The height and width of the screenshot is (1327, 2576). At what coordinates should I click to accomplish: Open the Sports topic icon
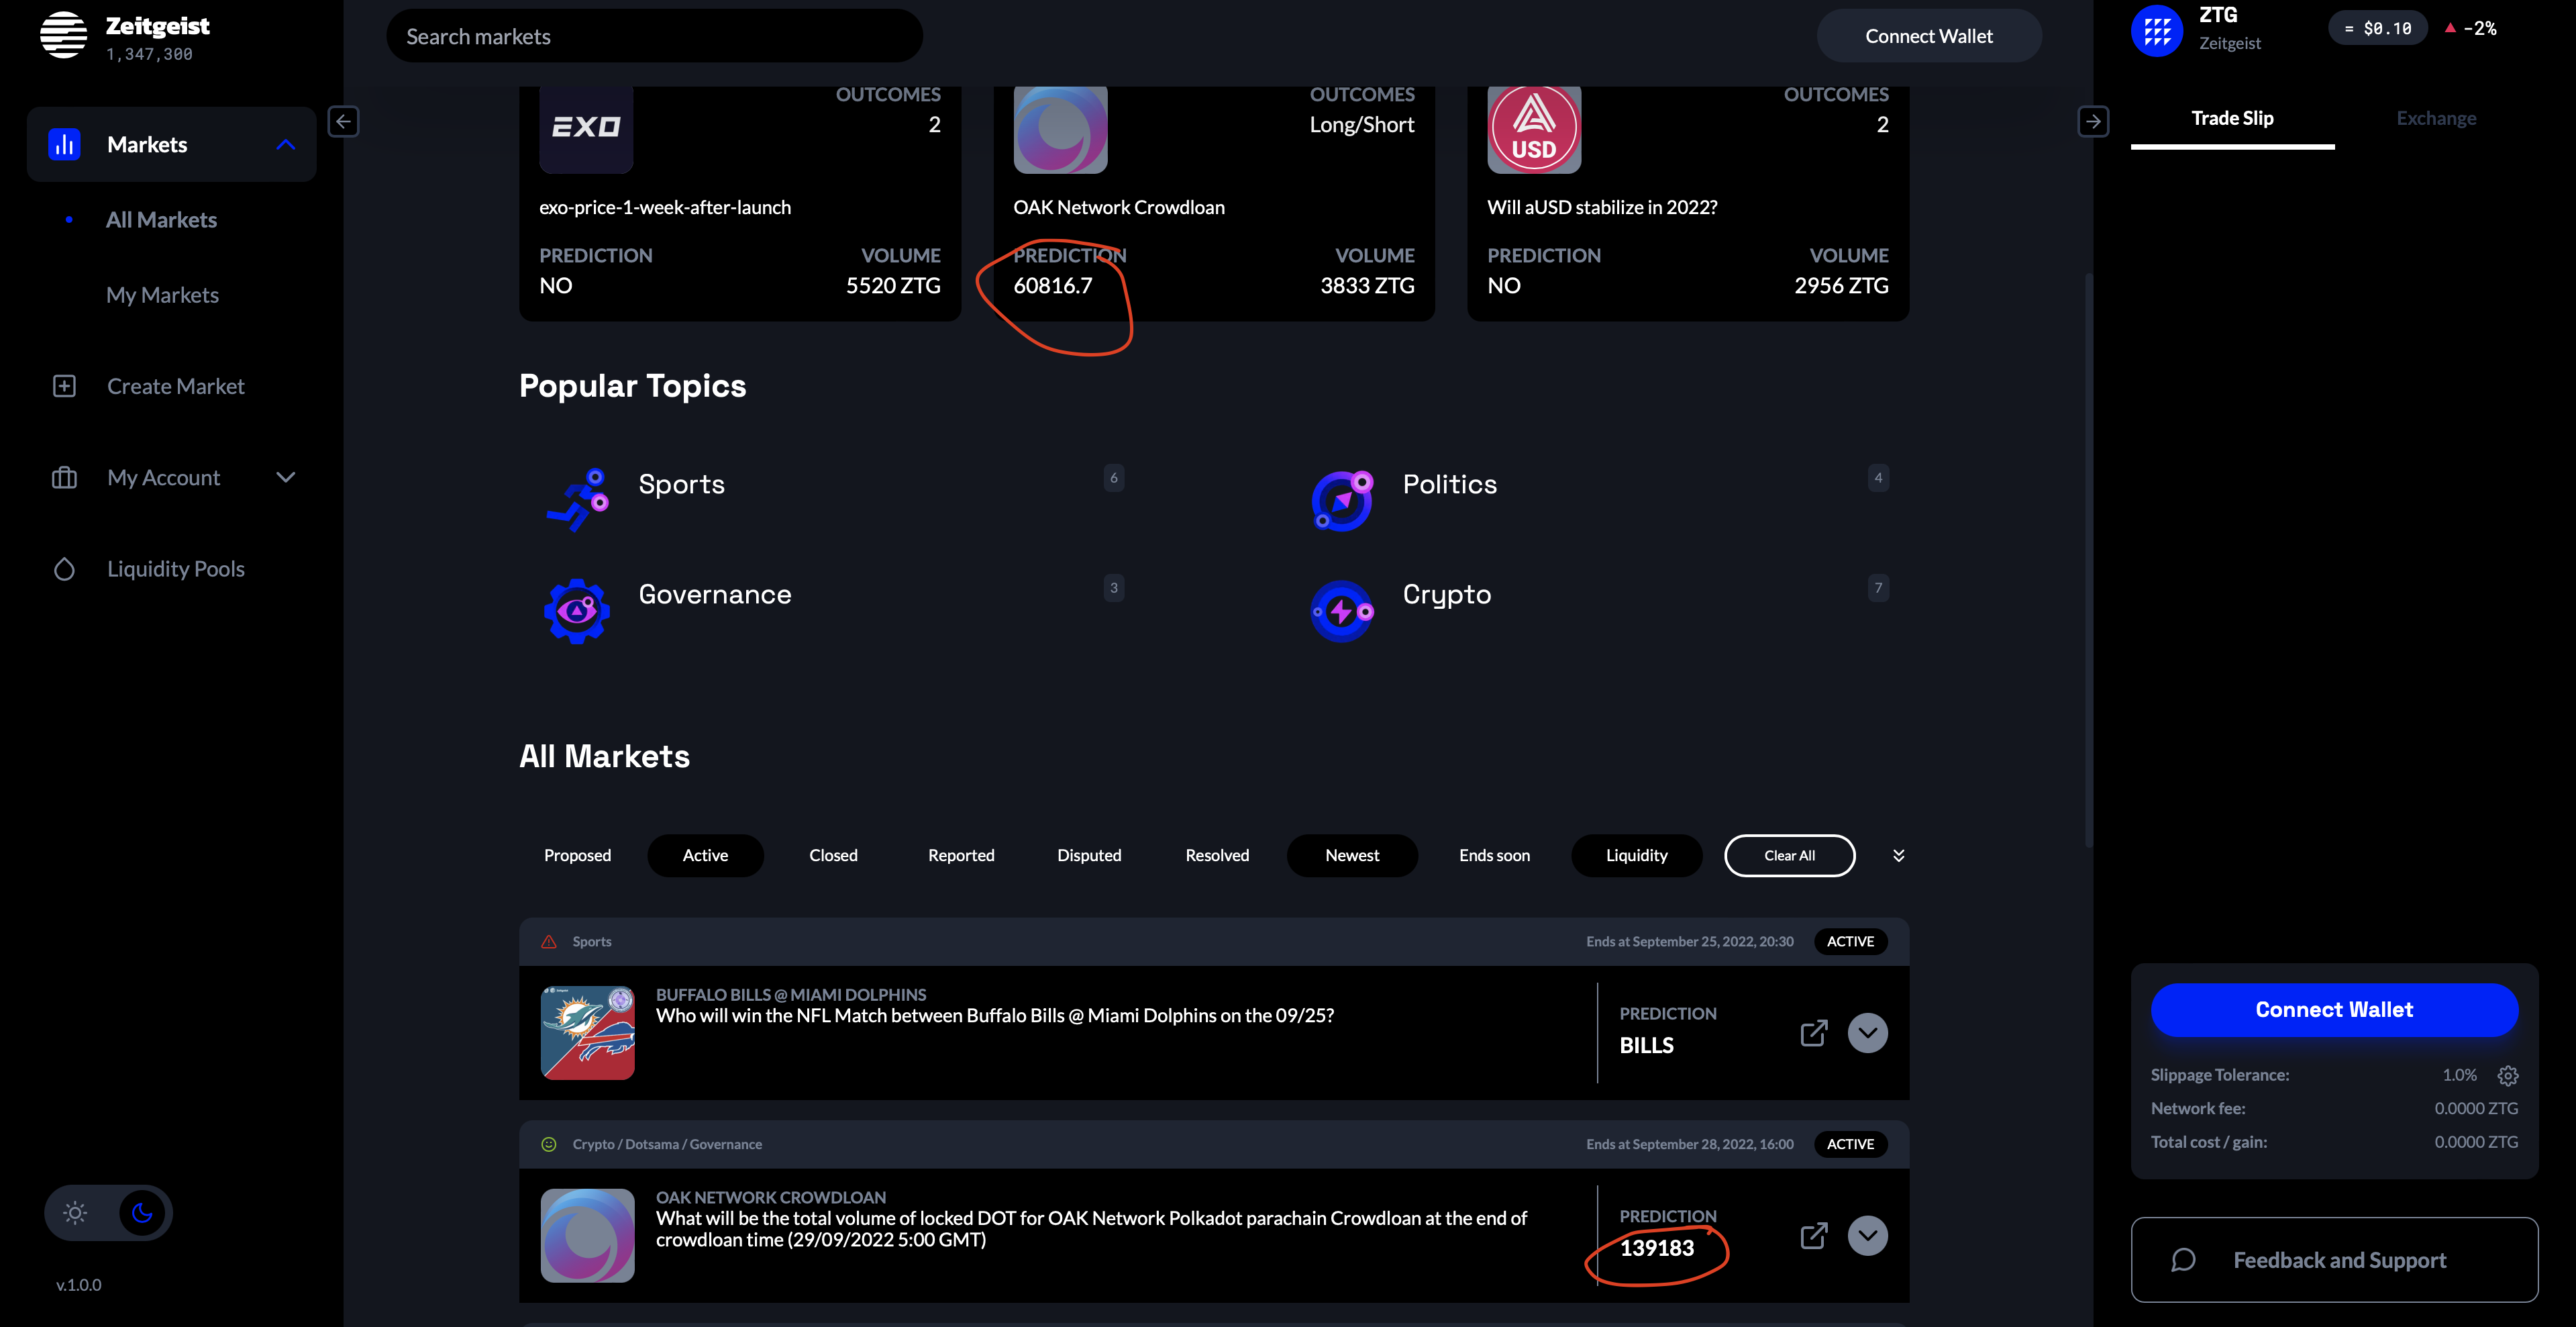pyautogui.click(x=578, y=500)
